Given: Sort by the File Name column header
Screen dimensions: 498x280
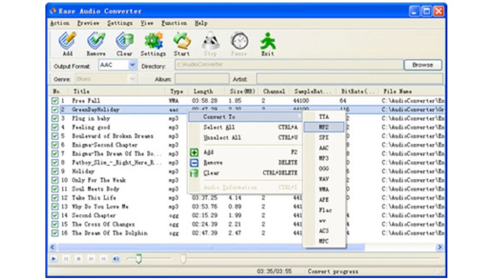Looking at the screenshot, I should point(412,91).
